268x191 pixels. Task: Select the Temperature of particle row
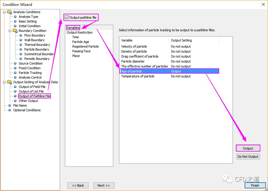[138, 76]
